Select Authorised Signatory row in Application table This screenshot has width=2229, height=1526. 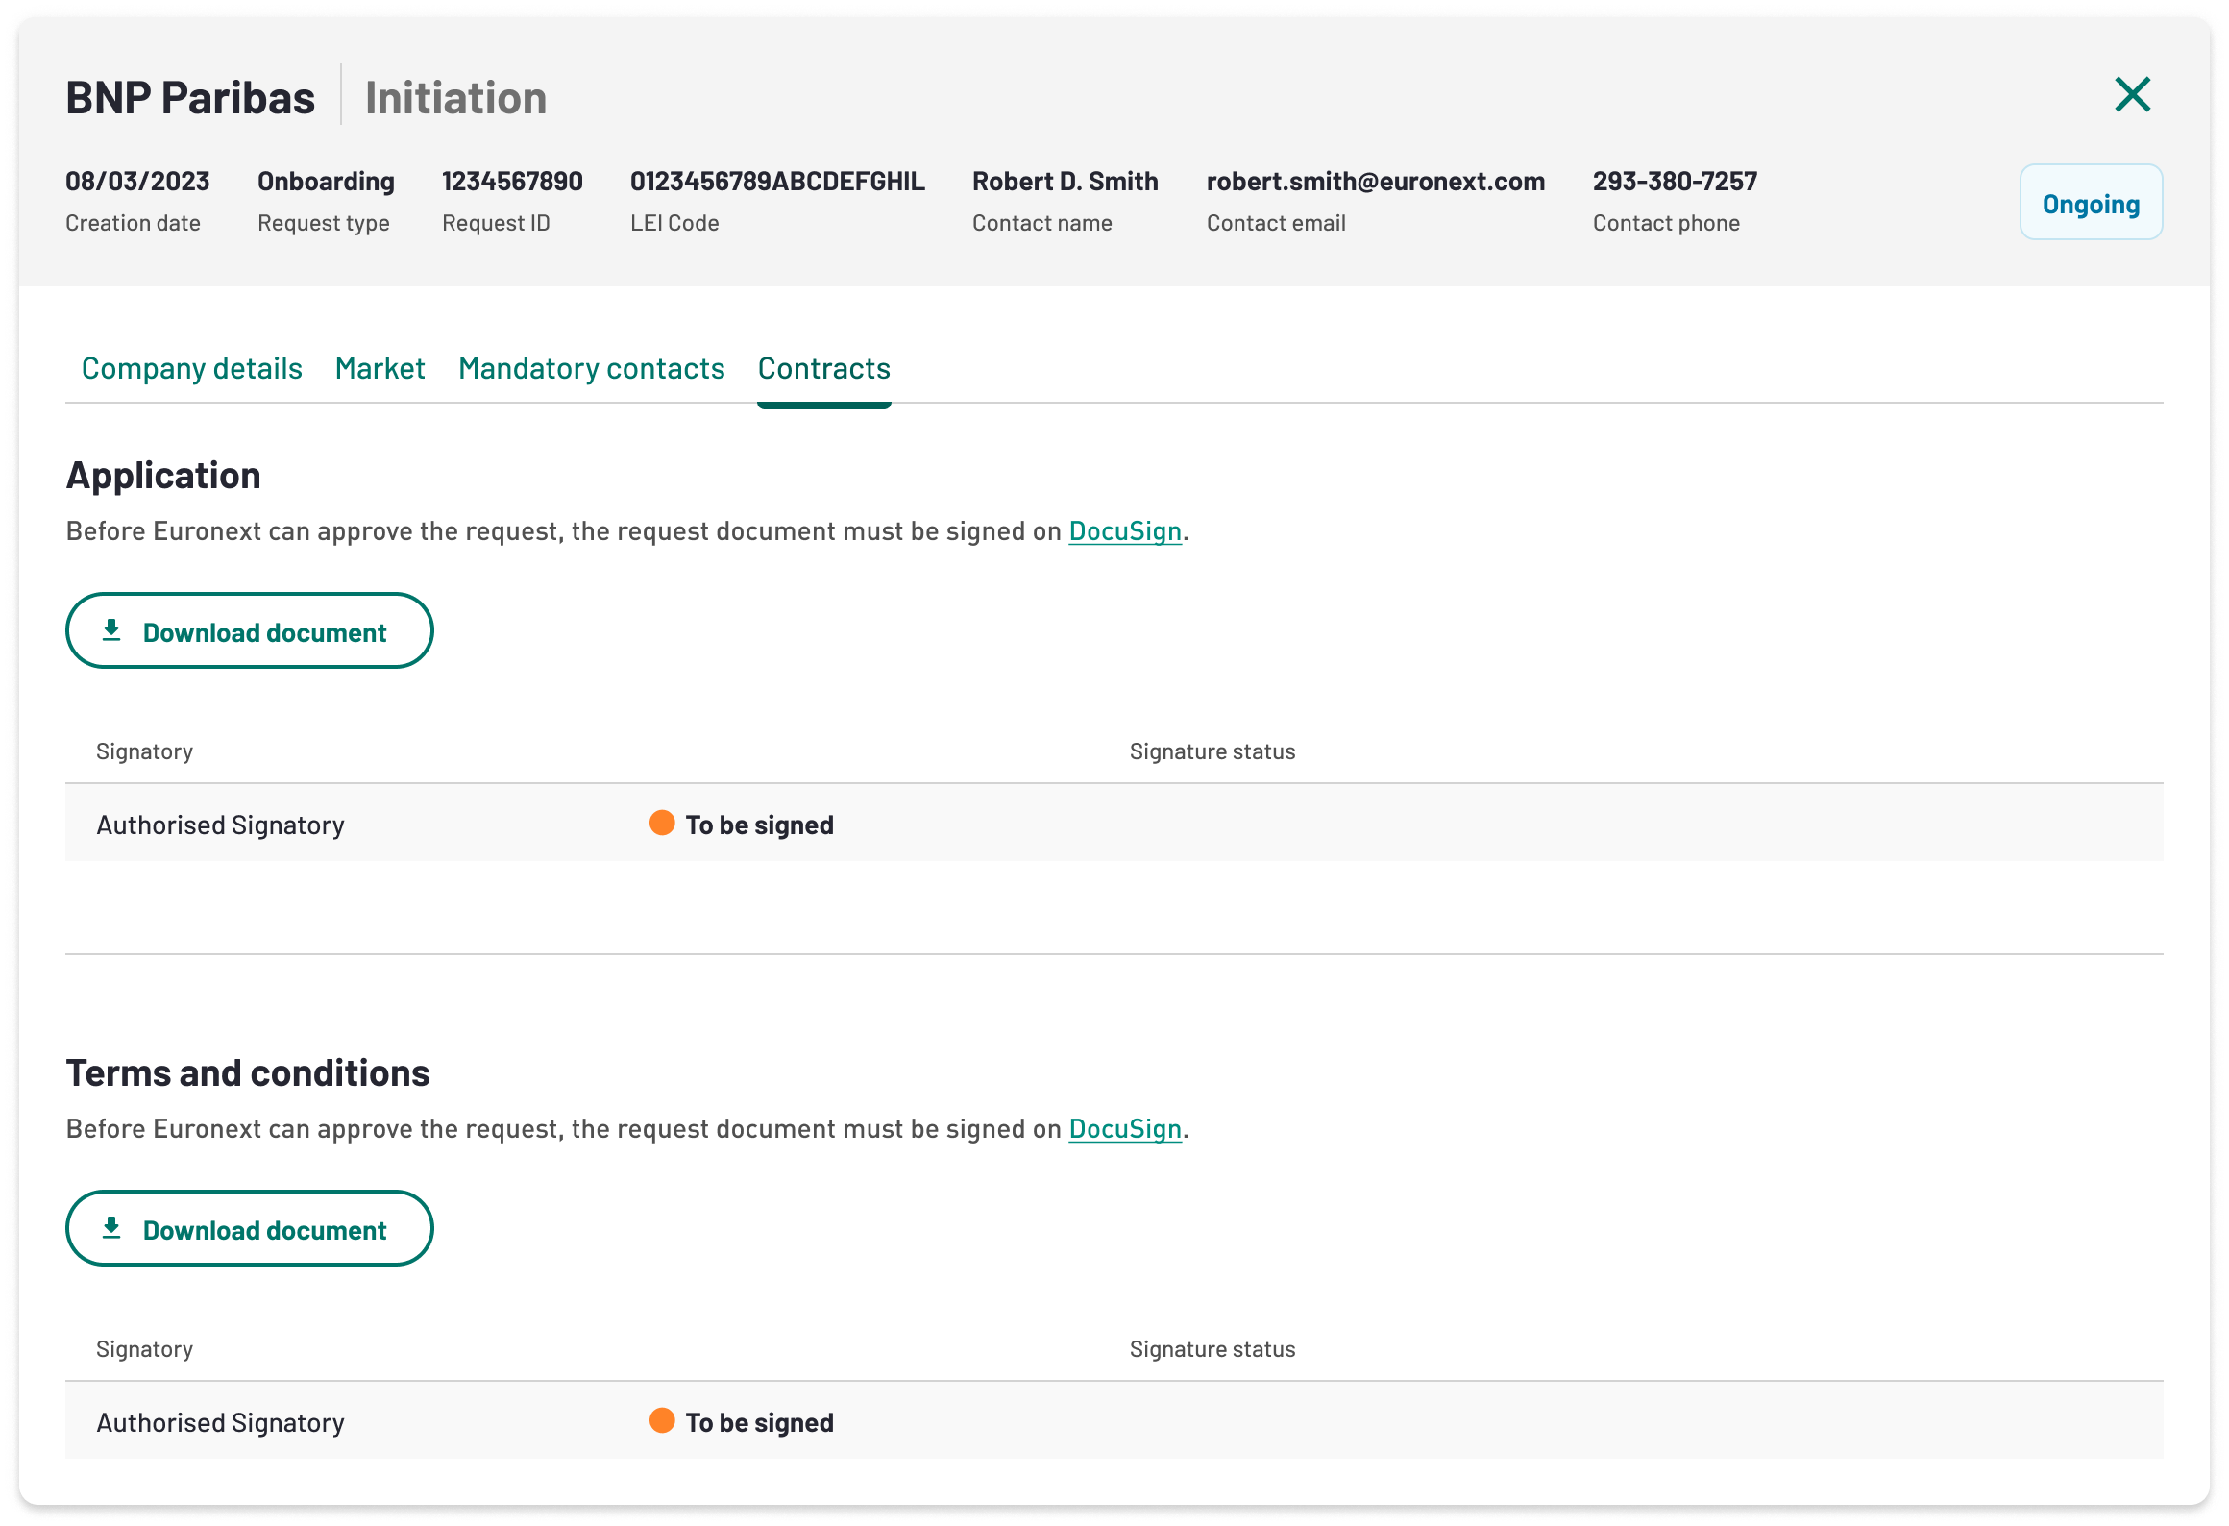point(220,825)
